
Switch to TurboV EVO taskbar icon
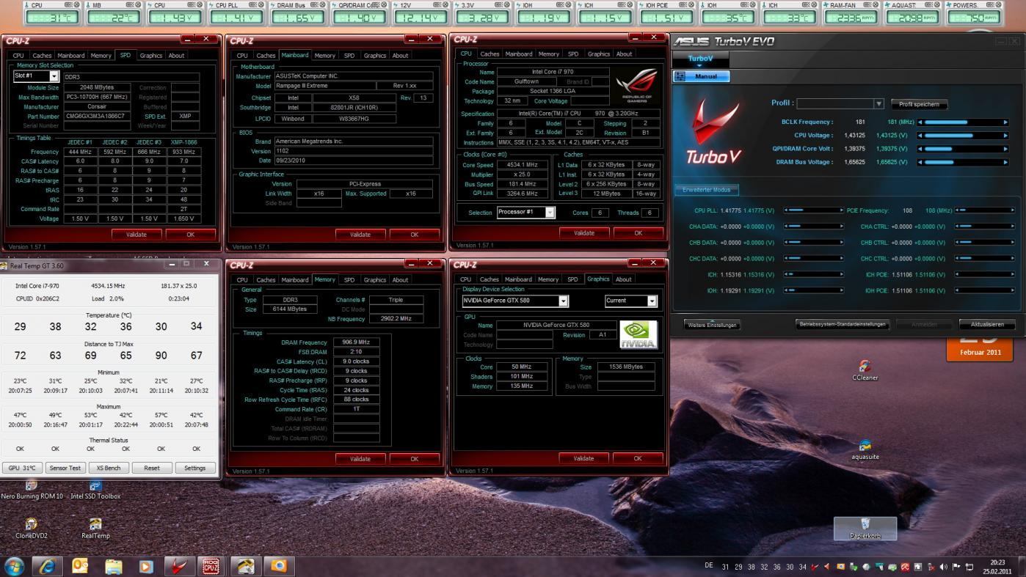tap(179, 566)
